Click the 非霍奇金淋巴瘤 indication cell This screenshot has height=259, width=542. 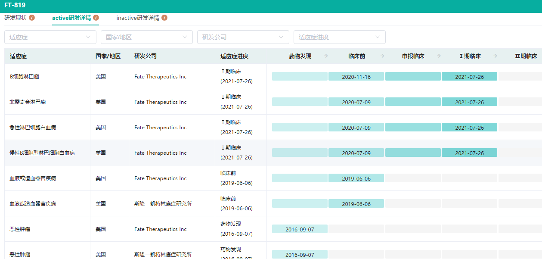28,102
